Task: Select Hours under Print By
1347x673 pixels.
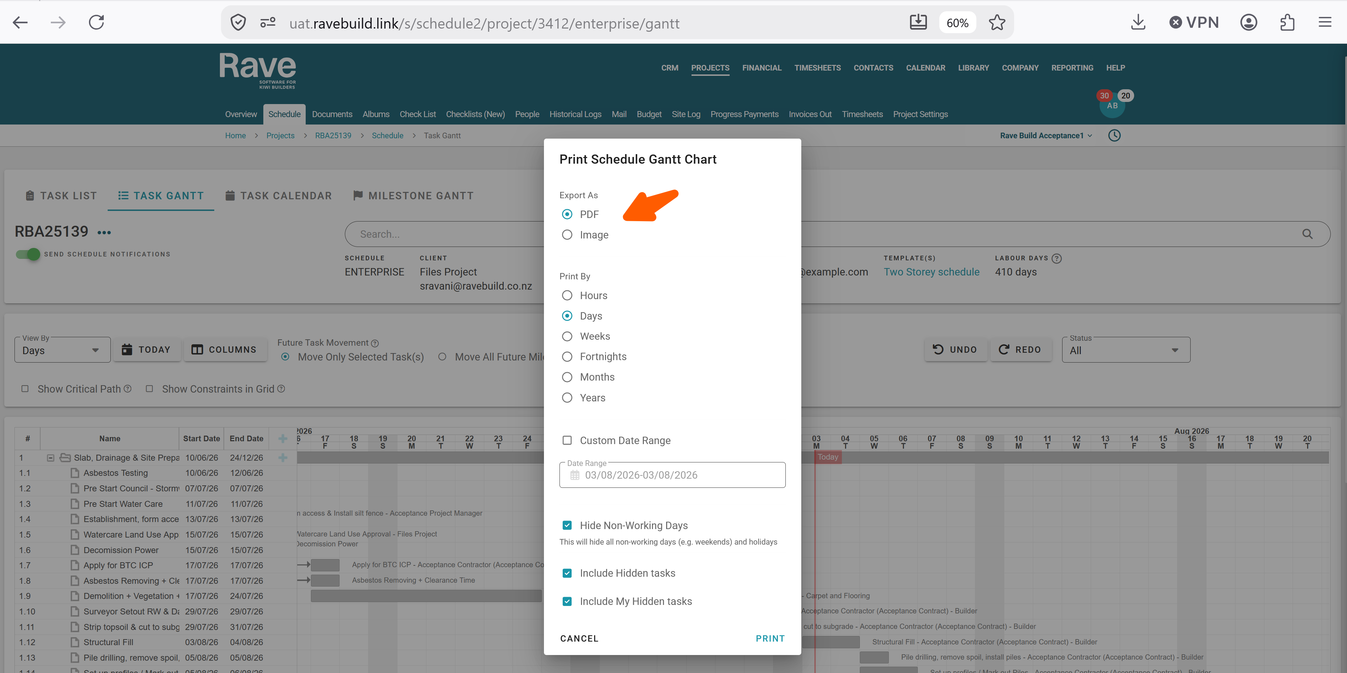Action: coord(567,295)
